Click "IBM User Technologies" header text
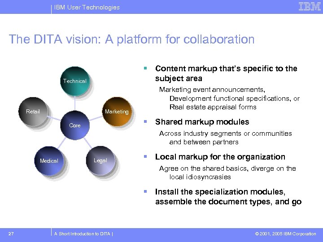The width and height of the screenshot is (323, 242). pos(87,8)
